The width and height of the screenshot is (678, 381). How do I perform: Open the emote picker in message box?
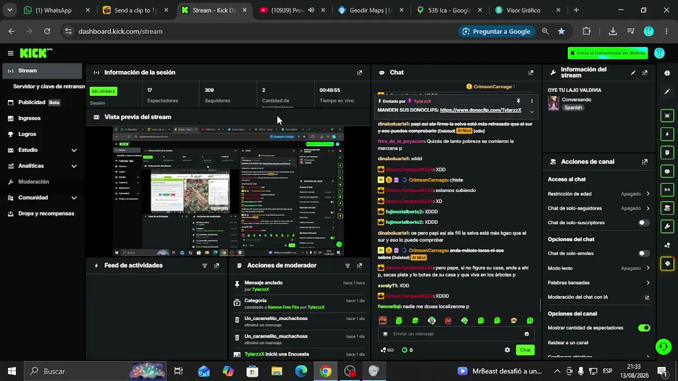click(527, 334)
